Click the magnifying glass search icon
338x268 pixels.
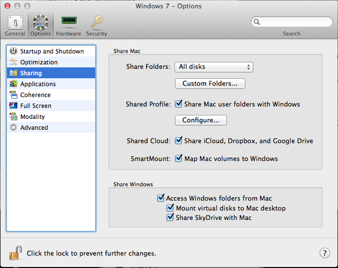257,22
